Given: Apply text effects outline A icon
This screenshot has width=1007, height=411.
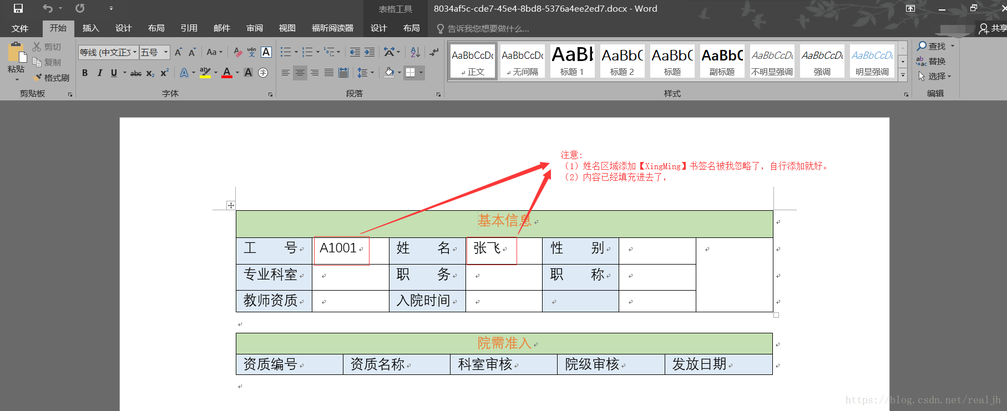Looking at the screenshot, I should 184,73.
